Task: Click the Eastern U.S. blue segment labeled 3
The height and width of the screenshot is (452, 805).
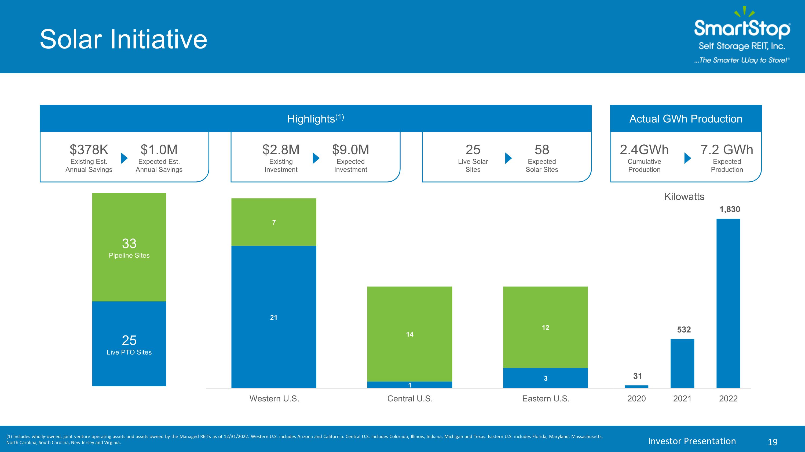Action: 546,378
